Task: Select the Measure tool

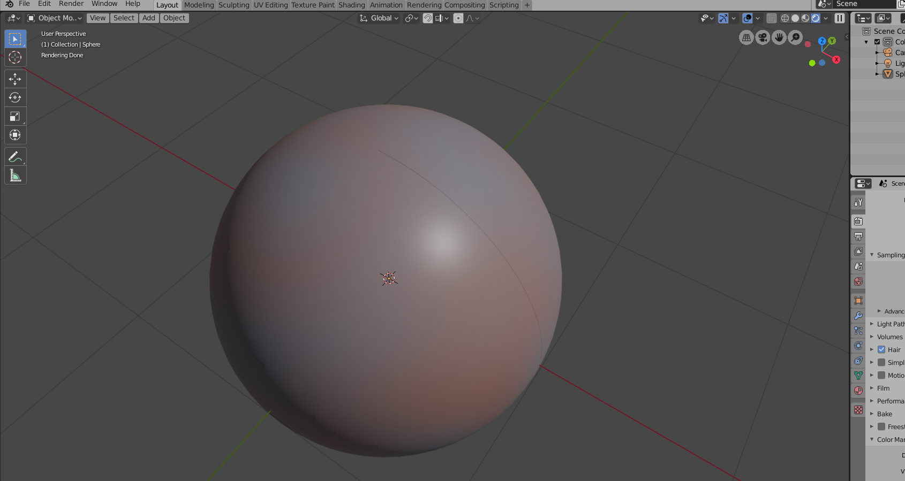Action: pyautogui.click(x=15, y=175)
